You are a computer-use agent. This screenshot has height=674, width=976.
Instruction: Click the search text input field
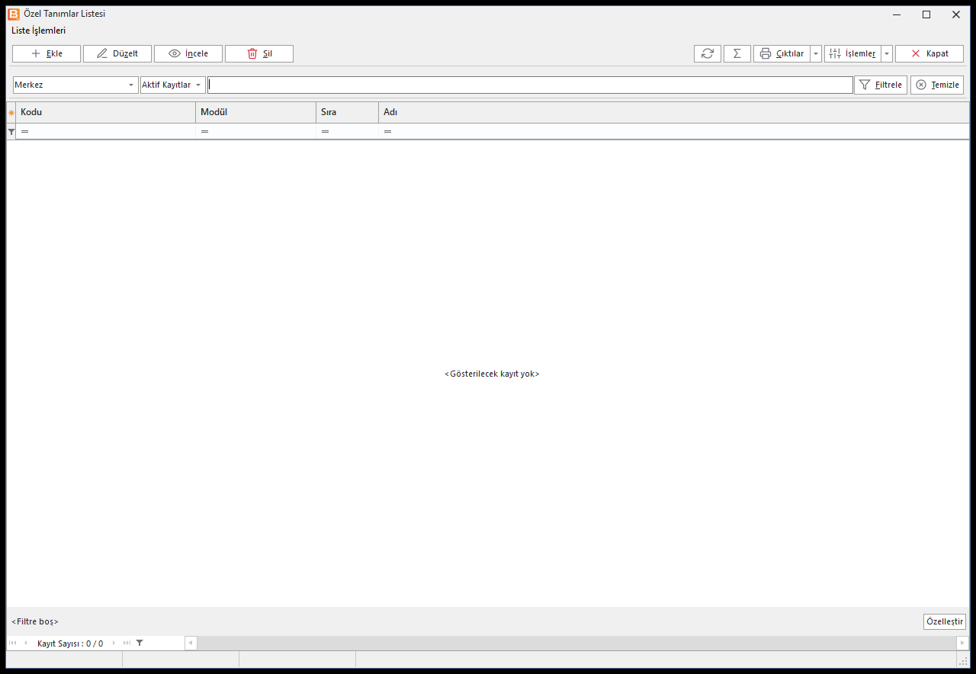530,85
